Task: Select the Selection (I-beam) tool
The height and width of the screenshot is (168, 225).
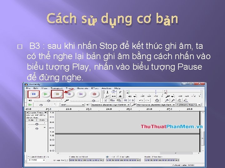Action: click(107, 92)
